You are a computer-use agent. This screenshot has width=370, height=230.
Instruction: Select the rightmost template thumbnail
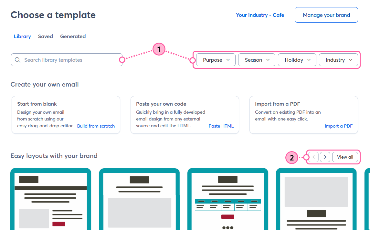pos(316,199)
